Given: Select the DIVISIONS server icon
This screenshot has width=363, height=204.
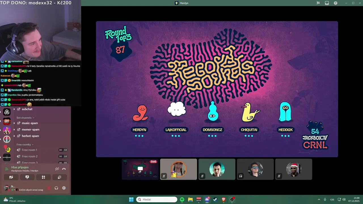Looking at the screenshot, I should point(7,157).
